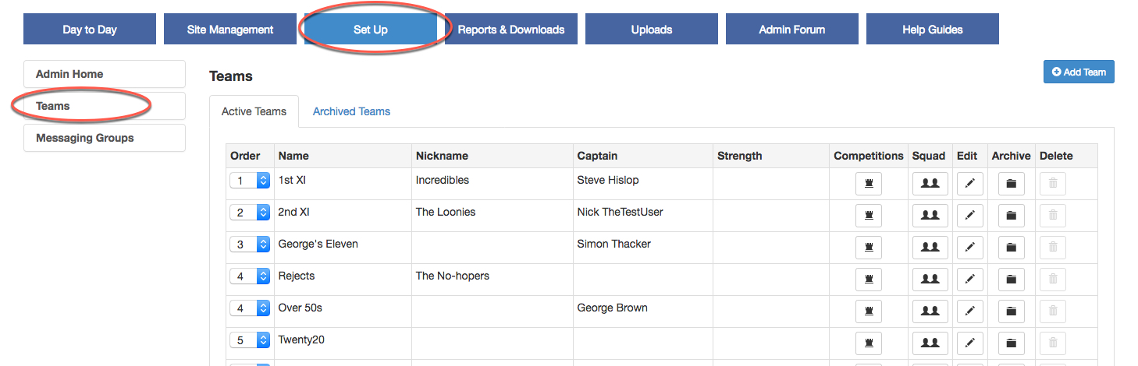
Task: Open Competitions for Twenty20 team
Action: coord(868,343)
